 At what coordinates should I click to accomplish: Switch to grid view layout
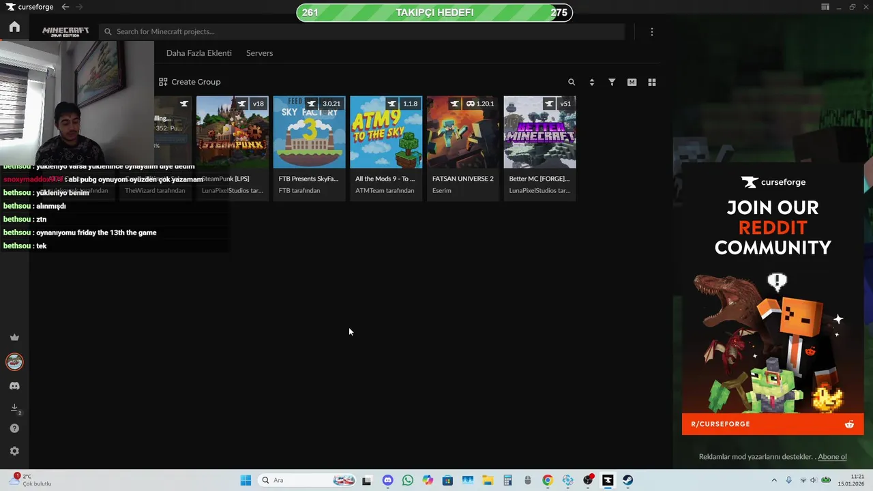click(x=652, y=82)
